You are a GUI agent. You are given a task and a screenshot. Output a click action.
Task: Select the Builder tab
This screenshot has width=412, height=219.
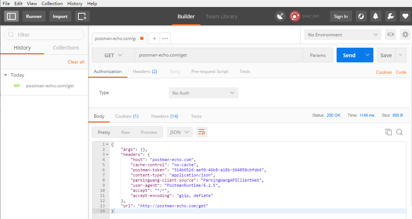tap(186, 17)
